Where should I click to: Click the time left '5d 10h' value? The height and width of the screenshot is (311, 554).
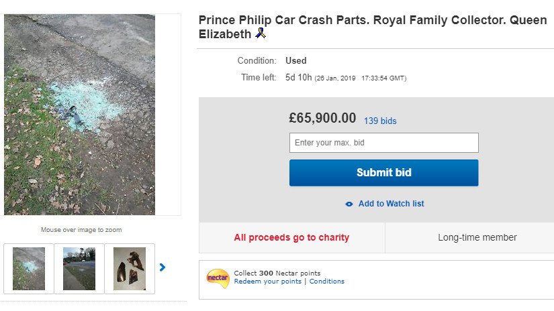[298, 78]
